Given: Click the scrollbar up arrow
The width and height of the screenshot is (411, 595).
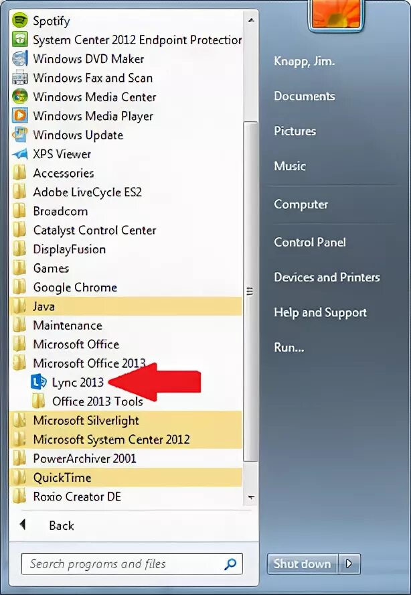Looking at the screenshot, I should point(250,21).
